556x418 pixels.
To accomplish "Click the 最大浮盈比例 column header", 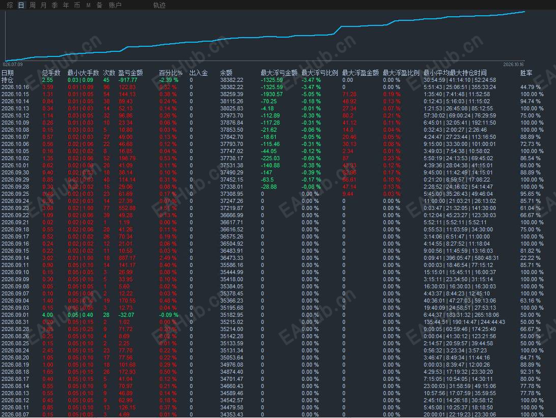I will tap(401, 73).
